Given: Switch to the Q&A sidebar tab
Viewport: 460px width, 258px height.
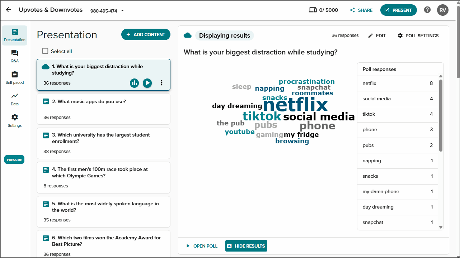Looking at the screenshot, I should [x=15, y=56].
